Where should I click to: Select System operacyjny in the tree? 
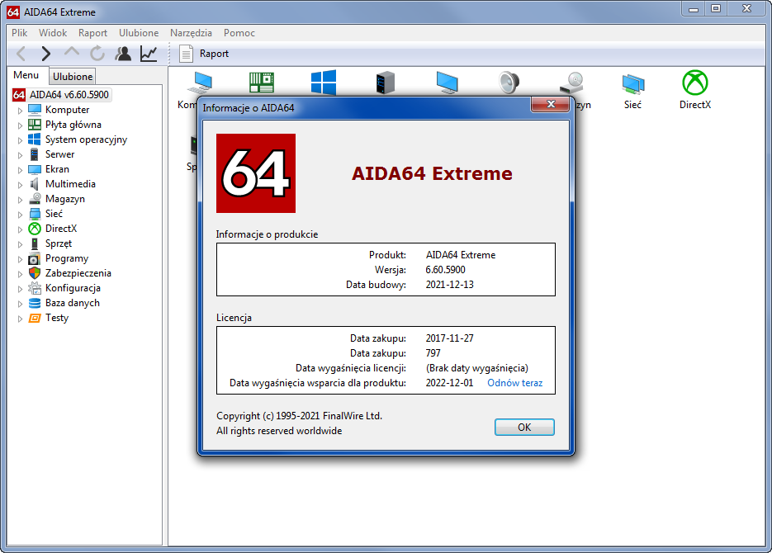point(86,139)
